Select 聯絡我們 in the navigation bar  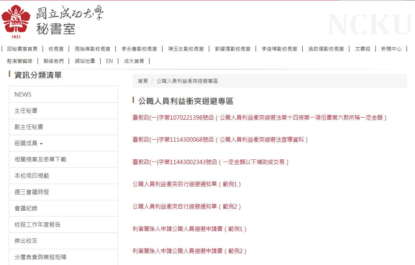click(54, 61)
